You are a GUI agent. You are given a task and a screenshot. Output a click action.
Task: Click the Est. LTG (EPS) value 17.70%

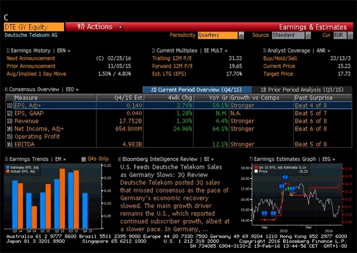[234, 74]
